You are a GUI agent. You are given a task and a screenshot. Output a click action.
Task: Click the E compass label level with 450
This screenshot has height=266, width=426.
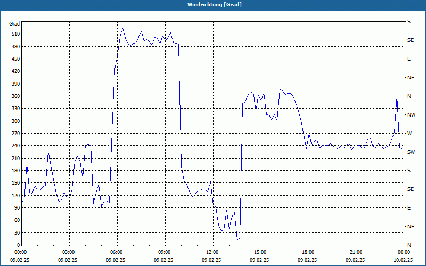click(x=409, y=59)
